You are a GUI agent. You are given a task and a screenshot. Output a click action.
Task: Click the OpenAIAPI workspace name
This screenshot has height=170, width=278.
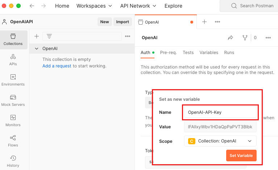21,22
